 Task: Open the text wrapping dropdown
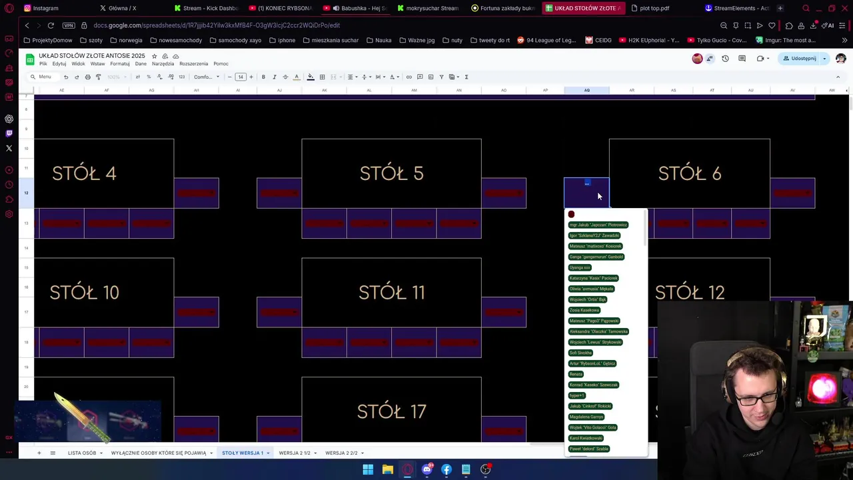[380, 77]
